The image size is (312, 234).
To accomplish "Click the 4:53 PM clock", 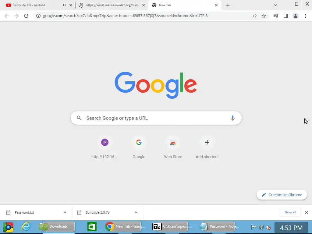I will coord(291,227).
